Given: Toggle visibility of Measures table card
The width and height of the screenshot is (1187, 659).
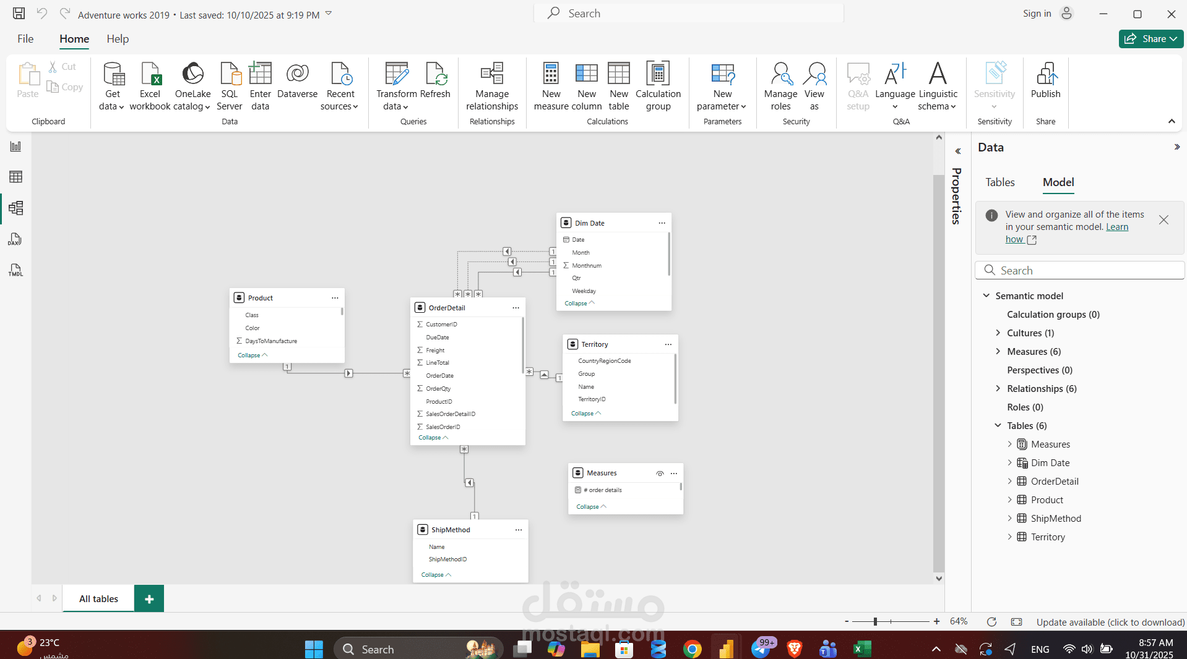Looking at the screenshot, I should 660,474.
